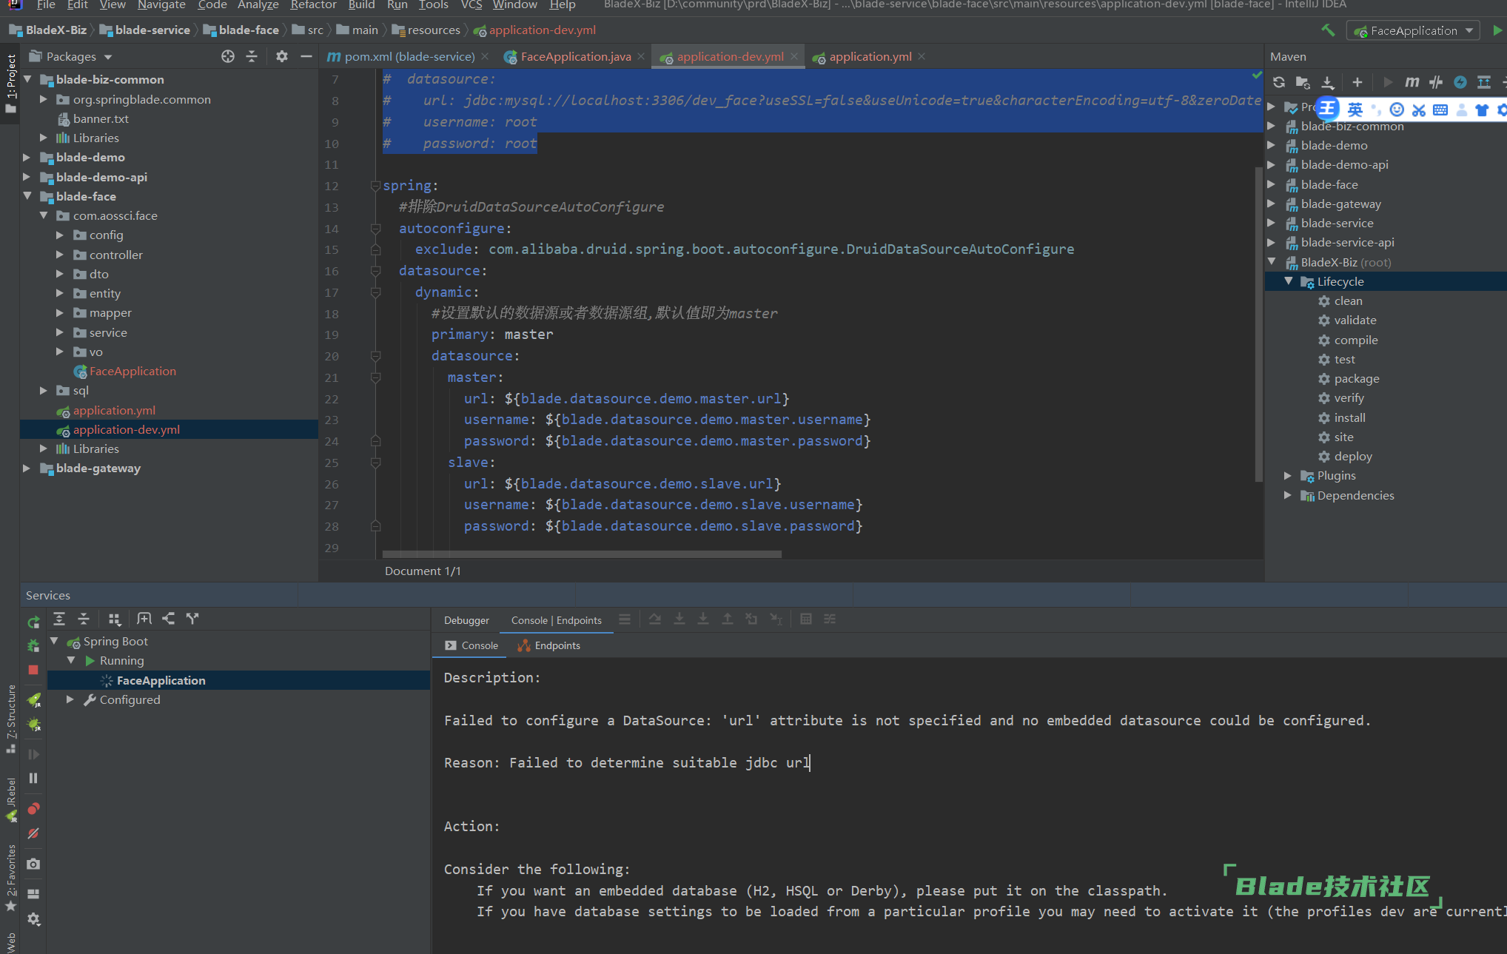Open application.yml in the project tree
The height and width of the screenshot is (954, 1507).
106,410
